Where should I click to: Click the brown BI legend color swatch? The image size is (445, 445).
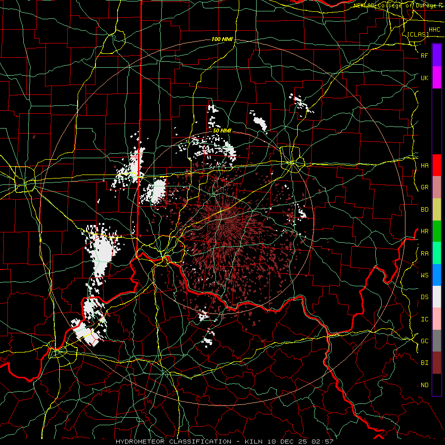(437, 363)
